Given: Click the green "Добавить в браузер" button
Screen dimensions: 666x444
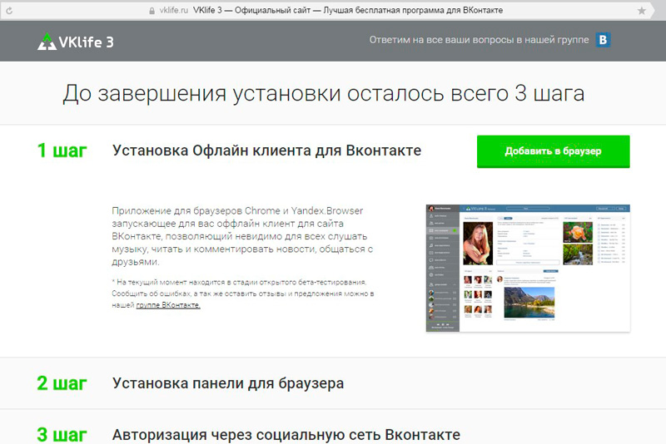Looking at the screenshot, I should pyautogui.click(x=553, y=151).
